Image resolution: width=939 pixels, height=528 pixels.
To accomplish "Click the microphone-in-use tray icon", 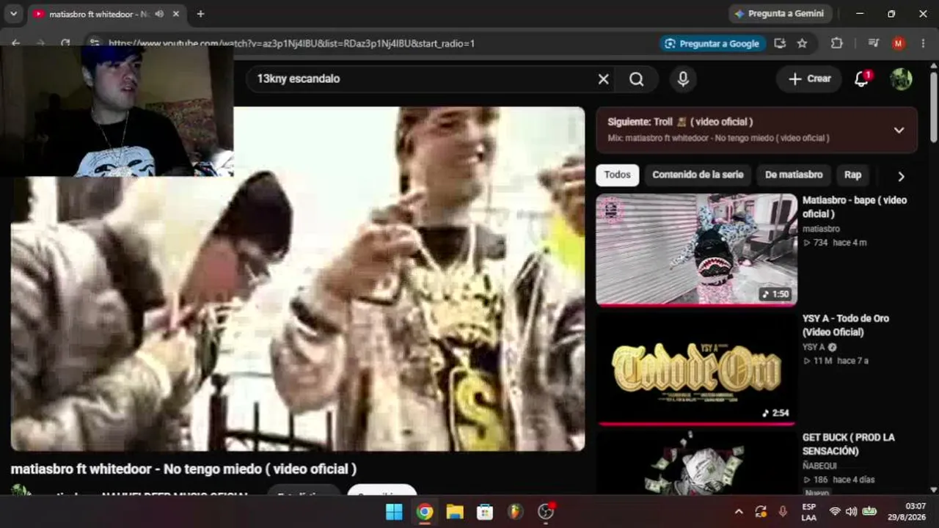I will pos(783,512).
